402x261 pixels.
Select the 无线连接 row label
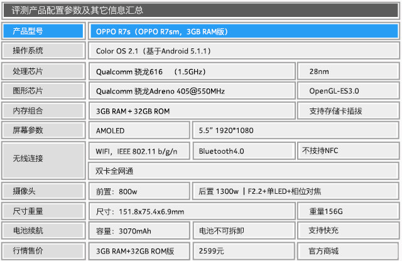click(x=43, y=161)
